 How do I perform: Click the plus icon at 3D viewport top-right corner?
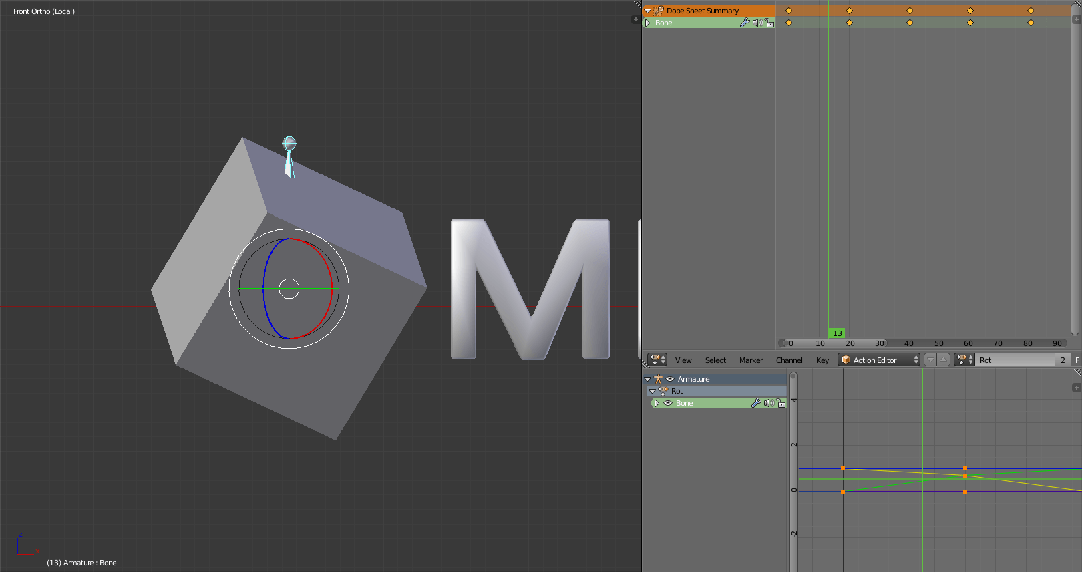[635, 19]
